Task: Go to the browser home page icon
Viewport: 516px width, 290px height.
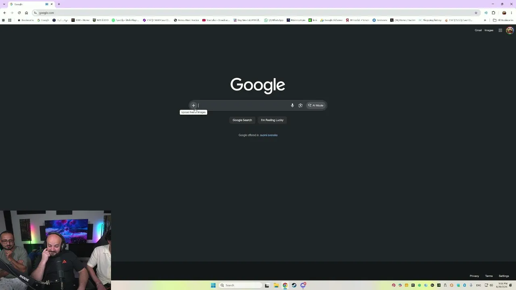Action: click(27, 13)
